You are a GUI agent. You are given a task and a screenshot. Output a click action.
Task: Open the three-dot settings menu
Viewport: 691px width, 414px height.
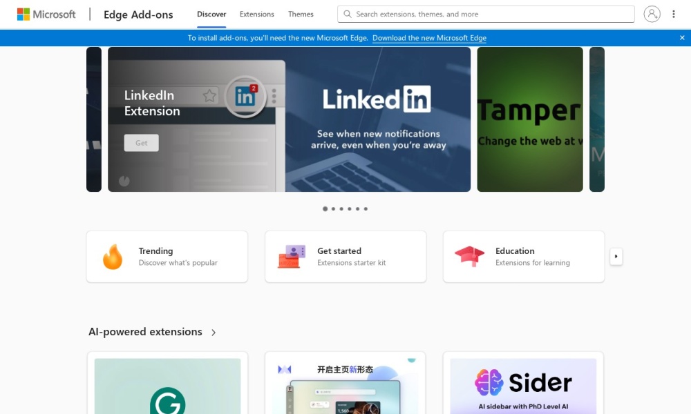pos(674,14)
